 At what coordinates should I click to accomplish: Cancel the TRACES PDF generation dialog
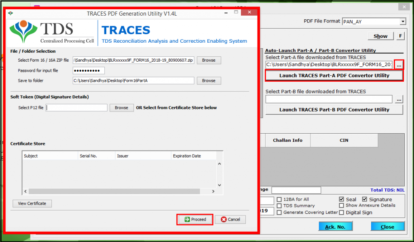230,219
